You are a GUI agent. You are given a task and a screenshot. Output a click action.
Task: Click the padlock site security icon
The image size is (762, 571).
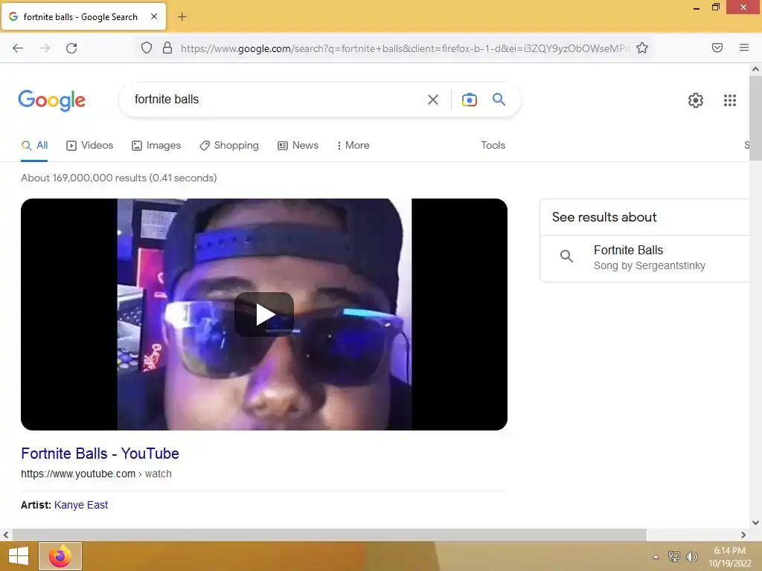[x=167, y=48]
